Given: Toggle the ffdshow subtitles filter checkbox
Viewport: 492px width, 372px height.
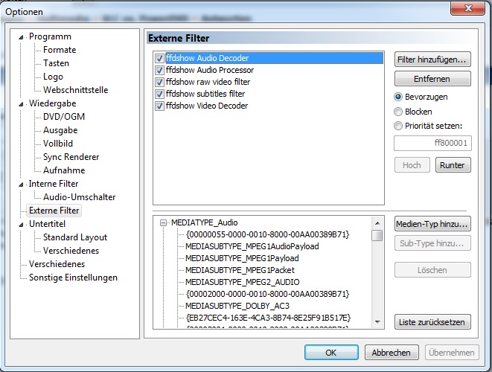Looking at the screenshot, I should (159, 94).
